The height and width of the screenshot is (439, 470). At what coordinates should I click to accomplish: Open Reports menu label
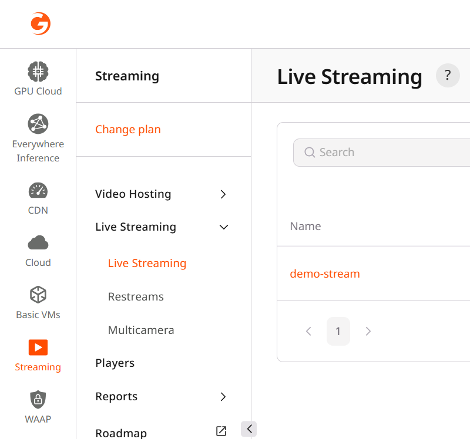(116, 397)
